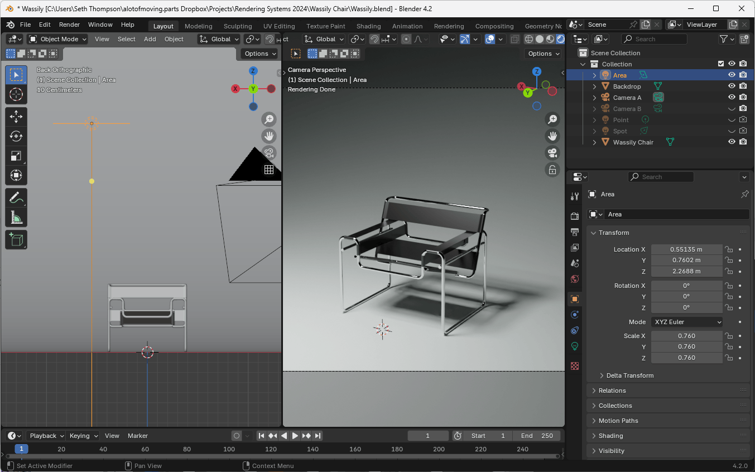The width and height of the screenshot is (755, 472).
Task: Uncheck the Collection exclude checkbox
Action: (721, 64)
